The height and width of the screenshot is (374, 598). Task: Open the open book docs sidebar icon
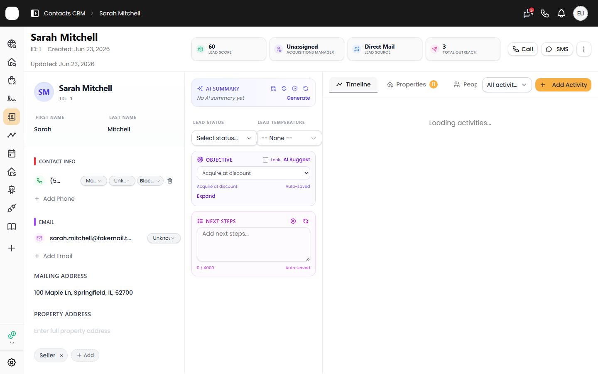pyautogui.click(x=12, y=226)
